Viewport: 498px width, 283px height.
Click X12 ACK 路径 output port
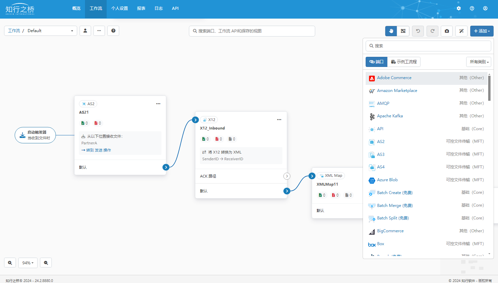[287, 176]
